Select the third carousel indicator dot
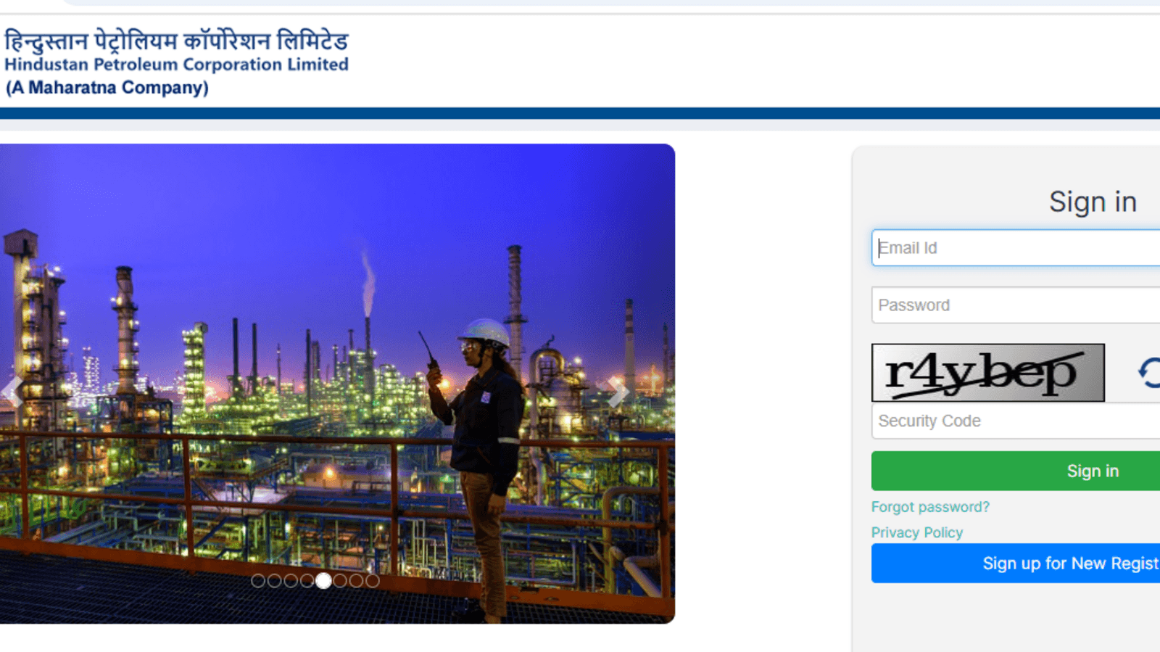1160x652 pixels. pyautogui.click(x=291, y=580)
